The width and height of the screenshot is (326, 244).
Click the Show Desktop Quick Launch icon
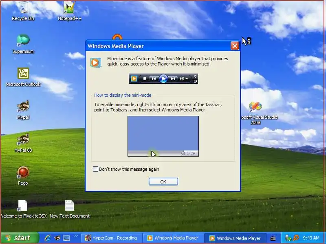click(66, 238)
